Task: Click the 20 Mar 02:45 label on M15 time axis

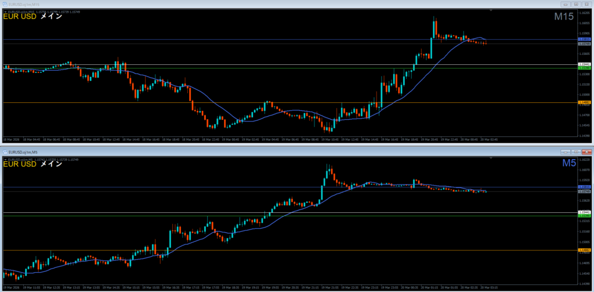Action: click(490, 139)
